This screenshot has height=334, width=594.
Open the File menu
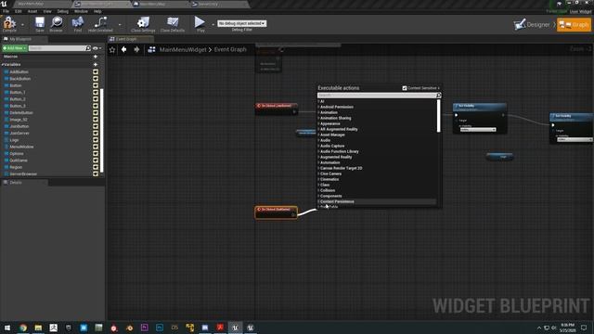pos(6,11)
